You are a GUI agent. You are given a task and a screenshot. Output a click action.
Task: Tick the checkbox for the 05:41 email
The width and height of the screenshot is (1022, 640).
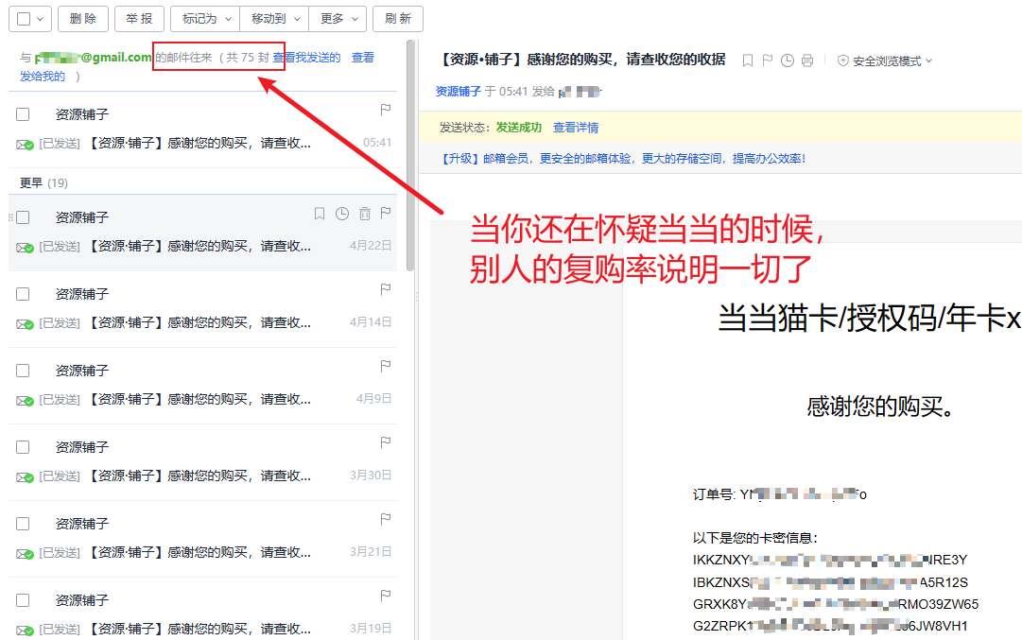pos(23,114)
